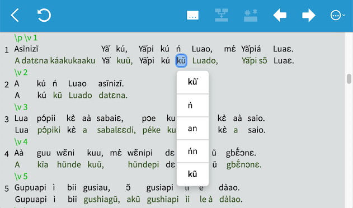Click 'gushiapi' in verse 5 adaptation
This screenshot has height=208, width=353.
coord(163,200)
